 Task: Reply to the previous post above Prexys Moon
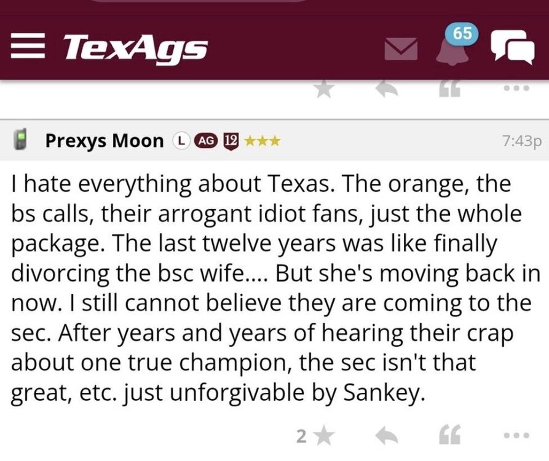click(387, 89)
